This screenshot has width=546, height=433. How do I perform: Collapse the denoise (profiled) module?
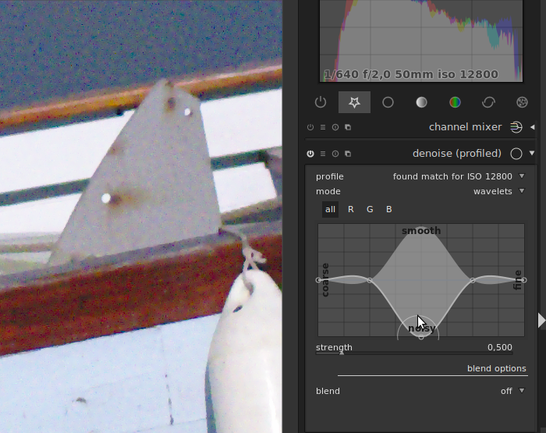click(532, 153)
